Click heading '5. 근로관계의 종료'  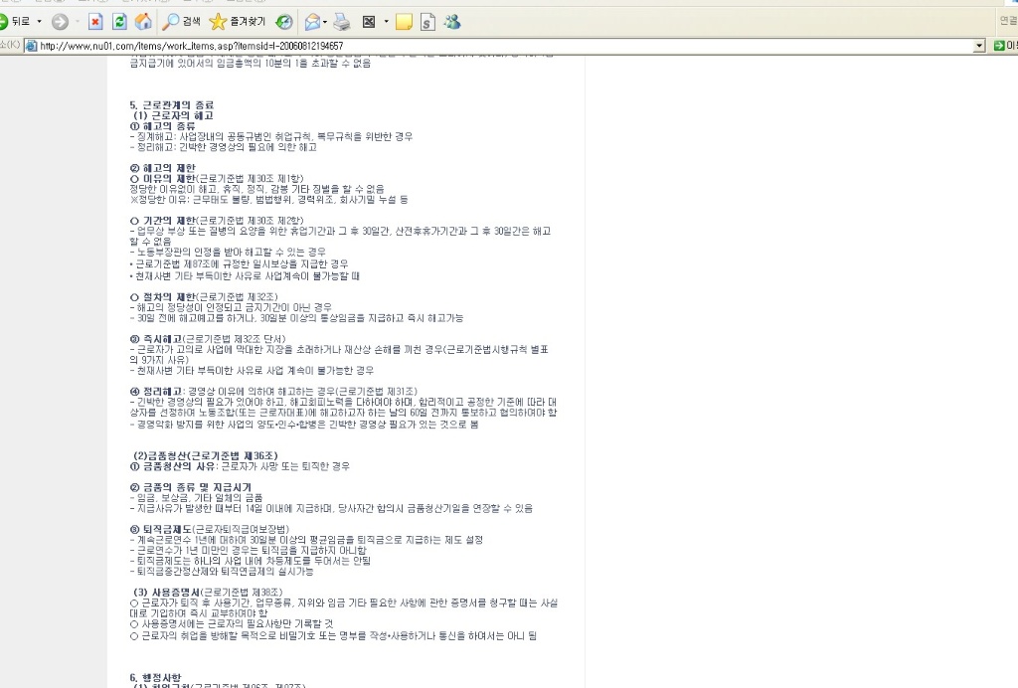tap(171, 105)
